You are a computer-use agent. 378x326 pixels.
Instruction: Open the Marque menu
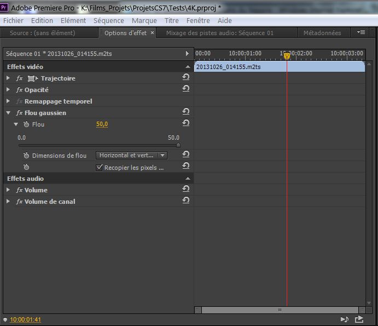tap(144, 20)
